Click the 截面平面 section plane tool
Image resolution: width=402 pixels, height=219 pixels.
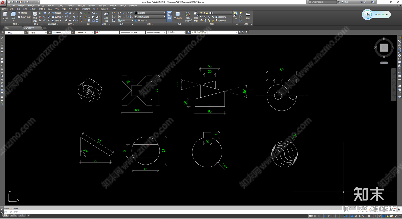tap(106, 17)
